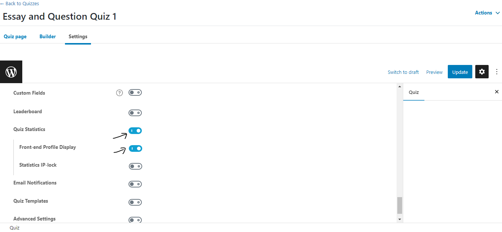The image size is (502, 232).
Task: Click the vertical scrollbar thumb
Action: point(400,205)
